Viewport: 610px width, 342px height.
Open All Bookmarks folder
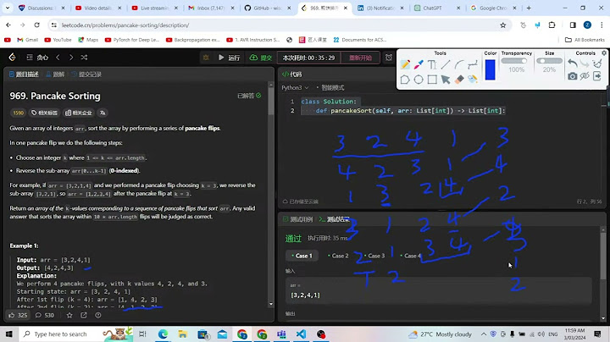[585, 40]
